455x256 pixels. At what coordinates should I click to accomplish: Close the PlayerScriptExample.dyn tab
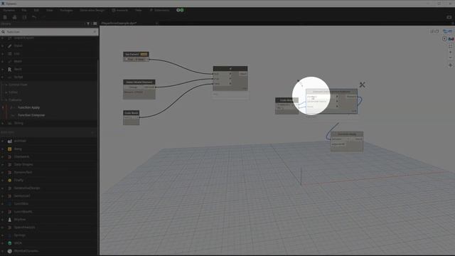click(x=156, y=23)
